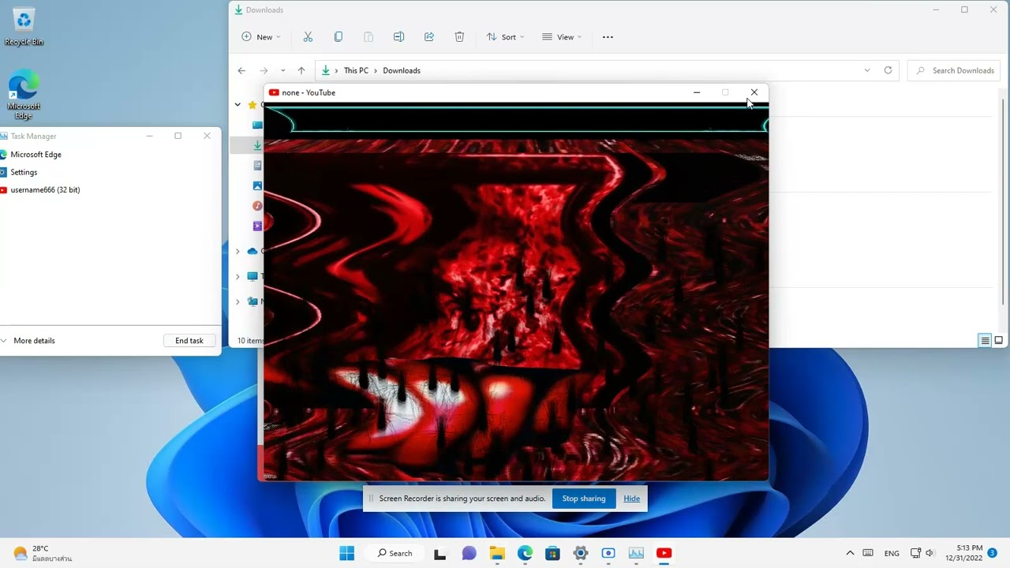Open Settings gear from the taskbar
1010x568 pixels.
581,553
